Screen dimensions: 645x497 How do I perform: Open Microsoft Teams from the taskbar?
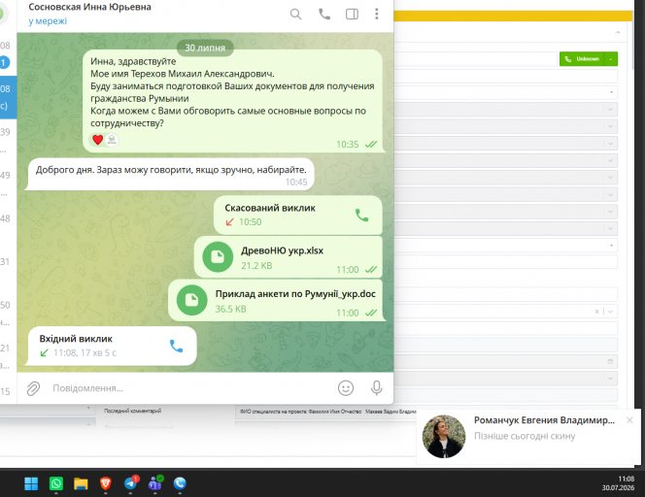[x=155, y=483]
